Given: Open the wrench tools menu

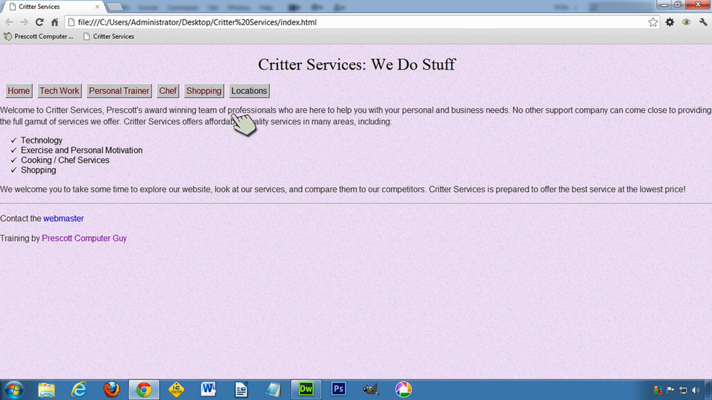Looking at the screenshot, I should [x=703, y=22].
